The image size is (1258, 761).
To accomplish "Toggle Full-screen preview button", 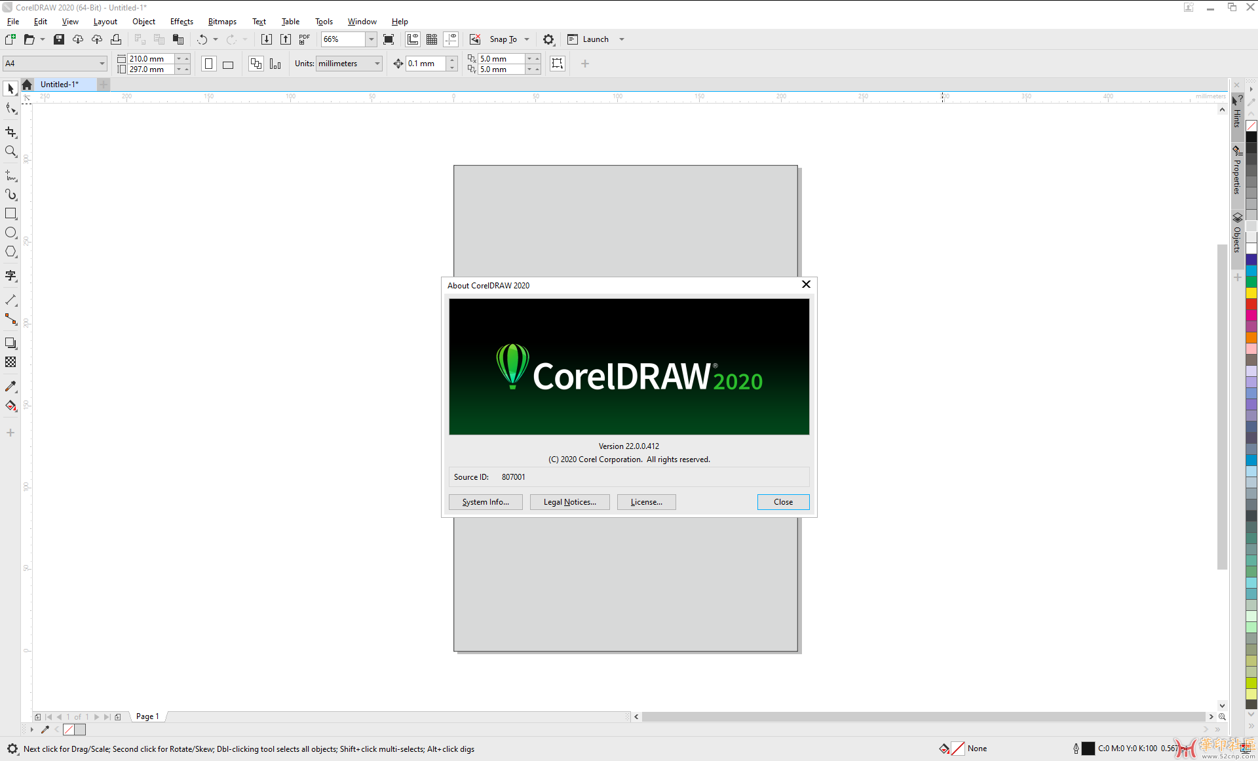I will 389,39.
